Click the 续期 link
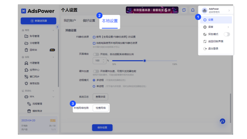The height and width of the screenshot is (139, 247). 53,120
